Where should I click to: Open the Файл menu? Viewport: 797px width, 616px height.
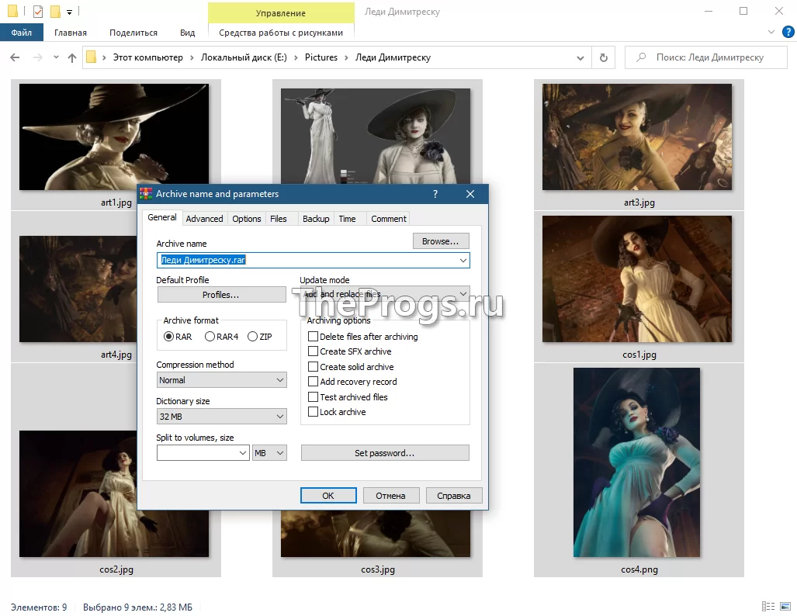(x=22, y=33)
